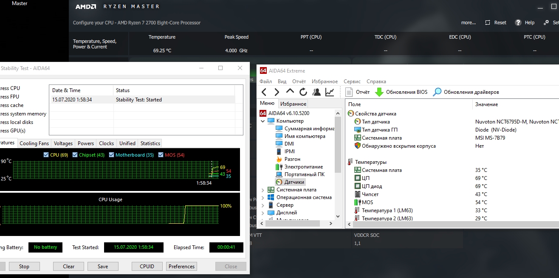559x278 pixels.
Task: Open the Вид menu
Action: (x=282, y=81)
